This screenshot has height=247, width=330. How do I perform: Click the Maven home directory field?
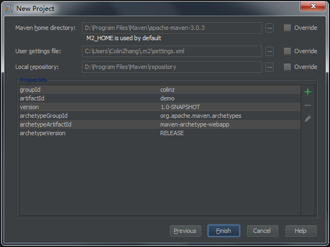pyautogui.click(x=172, y=28)
